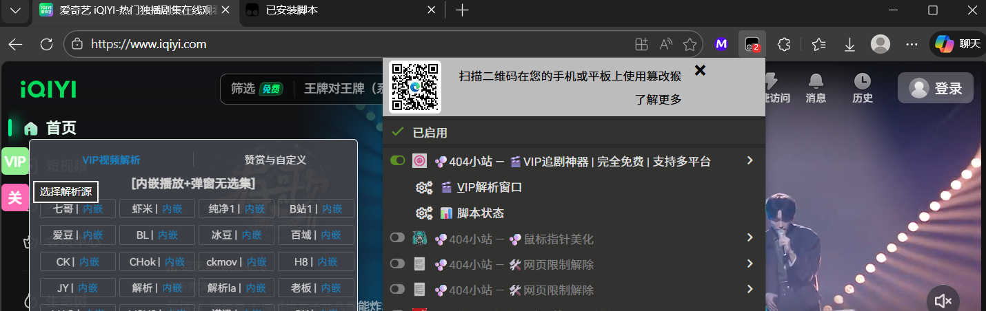Open the Downloads arrow icon
The width and height of the screenshot is (986, 311).
849,44
